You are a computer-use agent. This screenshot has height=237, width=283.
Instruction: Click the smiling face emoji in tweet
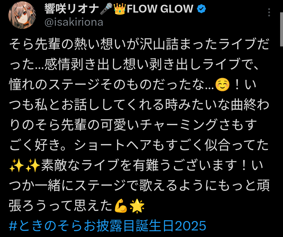point(222,84)
